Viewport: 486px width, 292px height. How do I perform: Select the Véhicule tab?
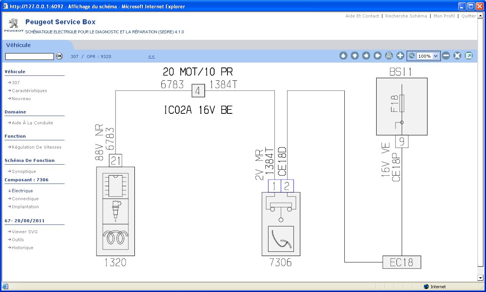(19, 45)
